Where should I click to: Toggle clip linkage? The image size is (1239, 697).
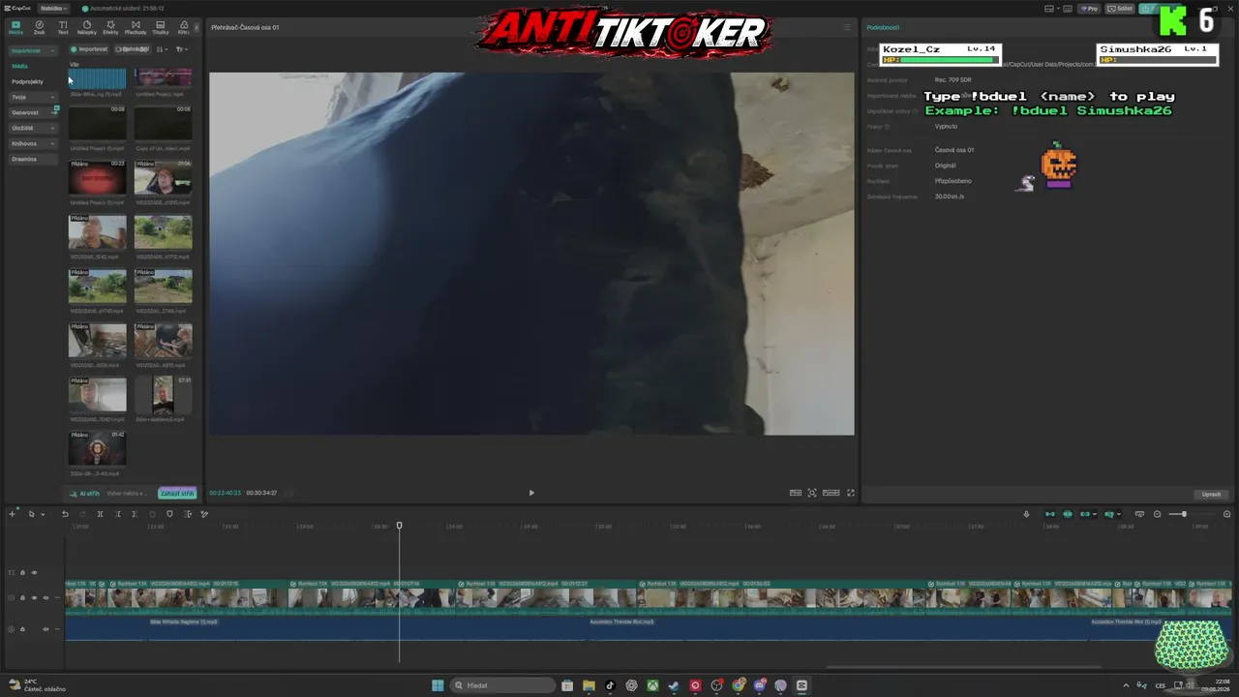point(1085,514)
